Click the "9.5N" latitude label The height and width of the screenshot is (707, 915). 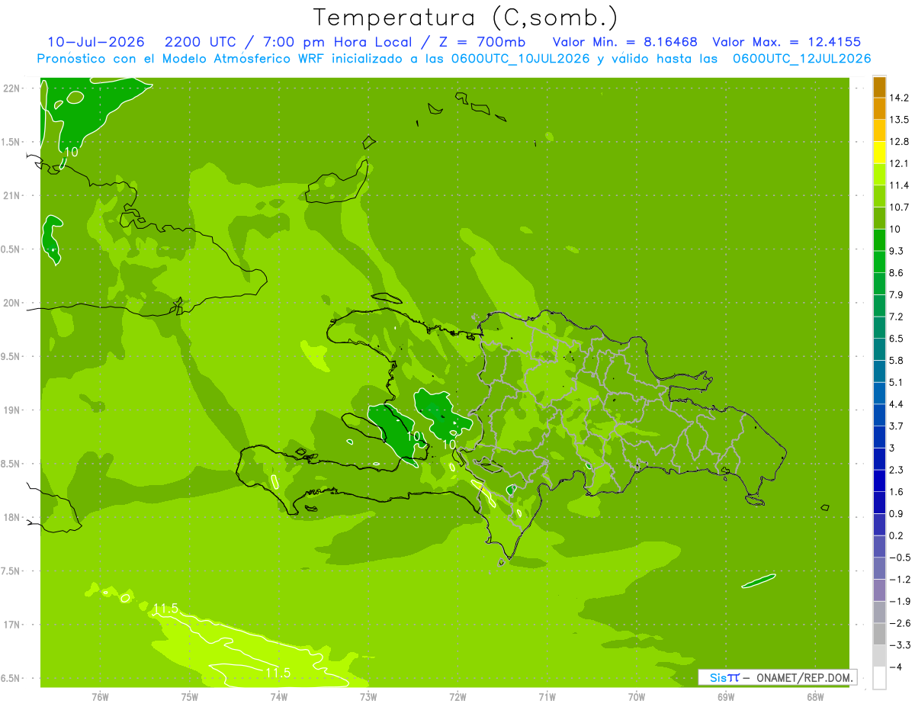click(x=11, y=357)
